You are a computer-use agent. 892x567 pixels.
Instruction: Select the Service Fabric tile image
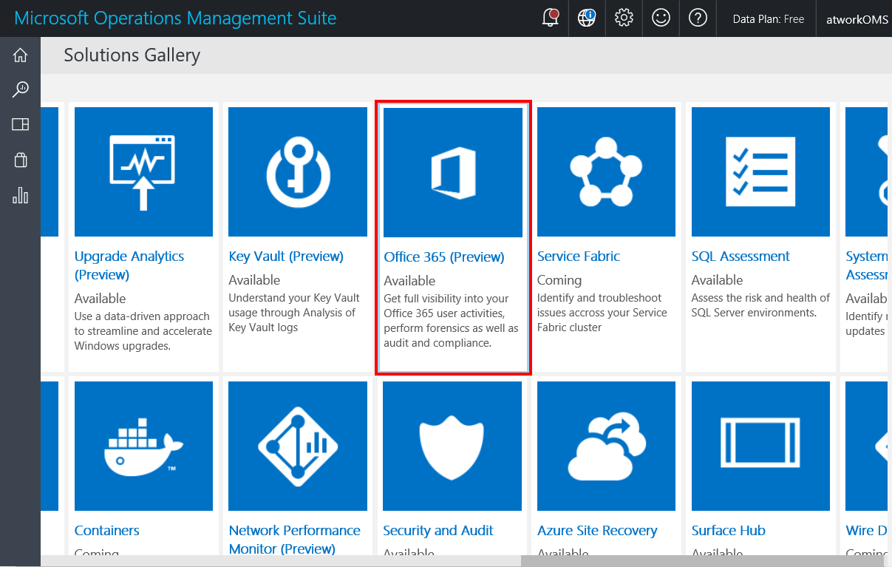(606, 172)
